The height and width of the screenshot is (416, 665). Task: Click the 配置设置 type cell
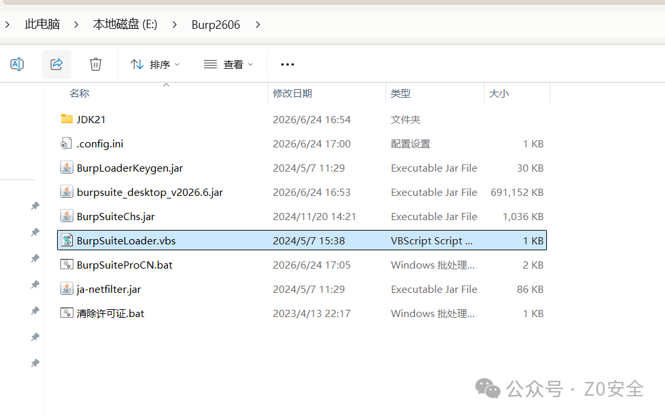(411, 144)
